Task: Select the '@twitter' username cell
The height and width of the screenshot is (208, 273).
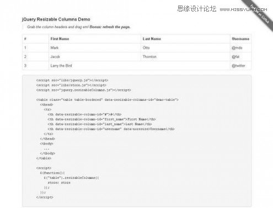Action: (x=240, y=66)
